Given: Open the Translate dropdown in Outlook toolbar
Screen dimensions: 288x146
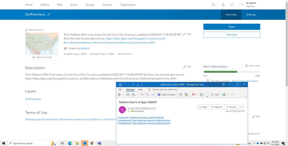Looking at the screenshot, I should tap(225, 95).
